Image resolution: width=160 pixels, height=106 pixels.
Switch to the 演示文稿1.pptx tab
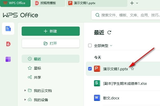pyautogui.click(x=97, y=3)
